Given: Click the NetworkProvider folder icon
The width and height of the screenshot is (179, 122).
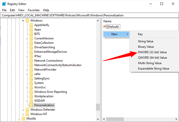Looking at the screenshot, I should (31, 70).
